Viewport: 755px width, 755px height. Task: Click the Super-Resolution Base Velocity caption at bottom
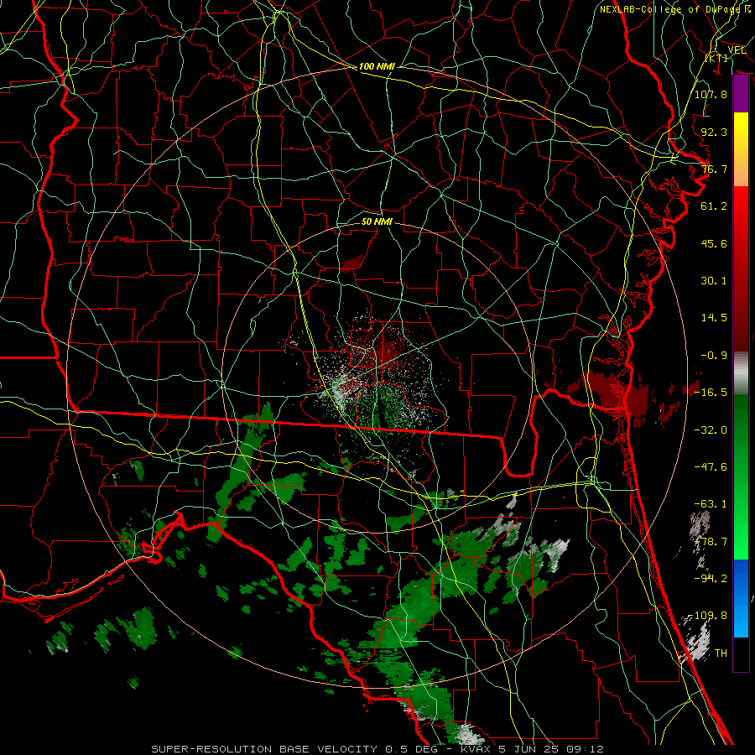click(377, 749)
